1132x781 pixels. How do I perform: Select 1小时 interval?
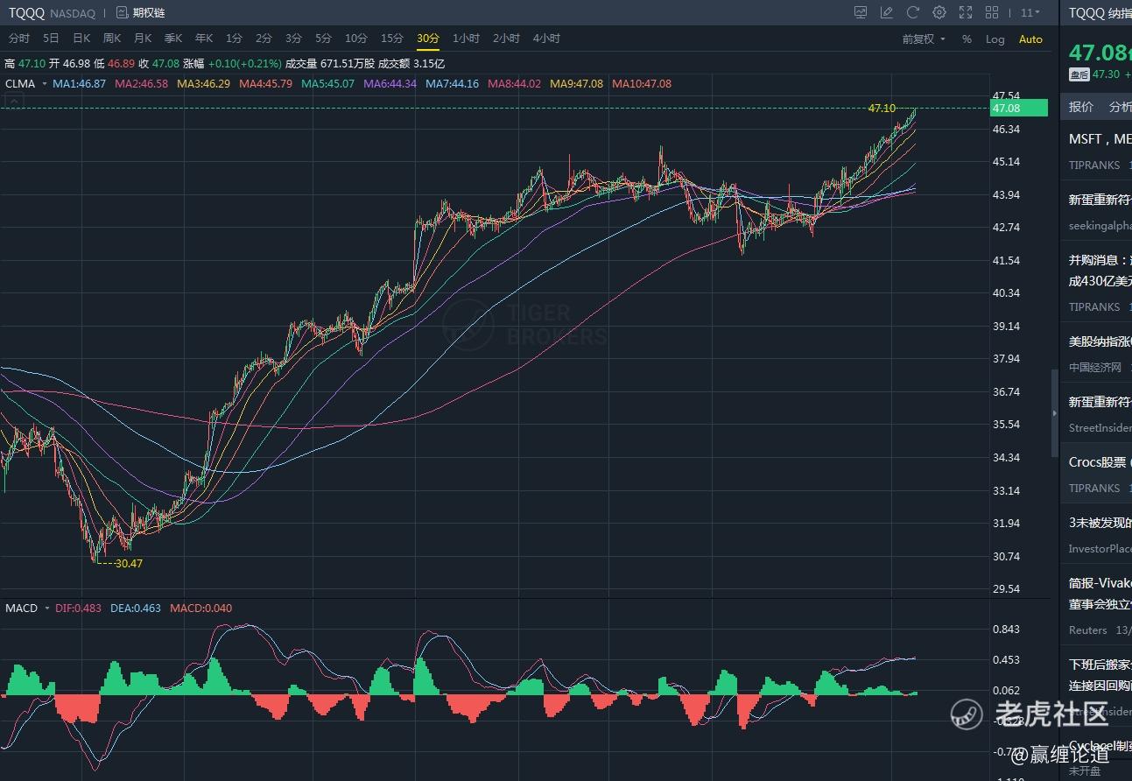click(466, 39)
